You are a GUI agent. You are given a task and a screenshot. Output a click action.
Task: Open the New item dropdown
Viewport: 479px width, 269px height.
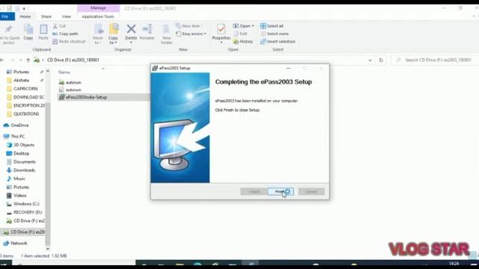pyautogui.click(x=189, y=26)
